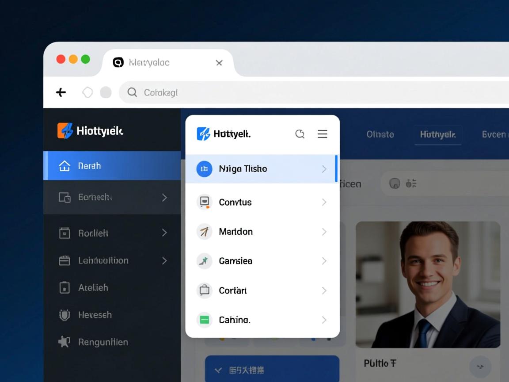The width and height of the screenshot is (509, 382).
Task: Click the search icon in popup header
Action: click(x=300, y=134)
